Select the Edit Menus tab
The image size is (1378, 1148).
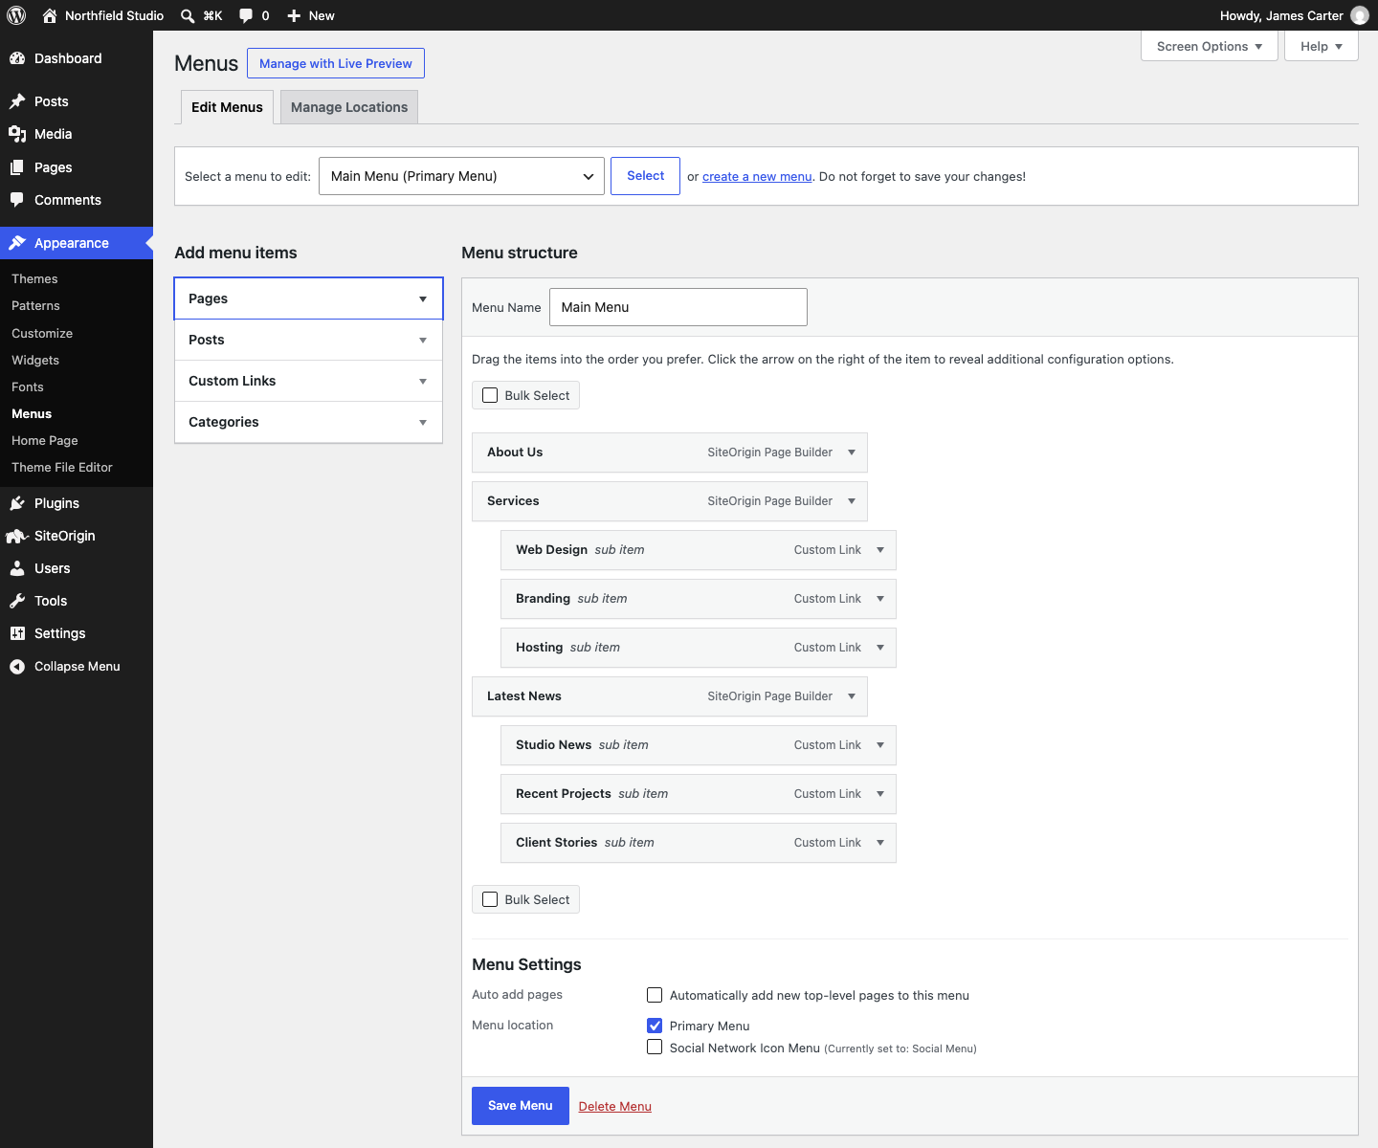[227, 107]
